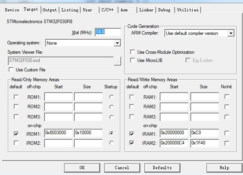This screenshot has height=175, width=243.
Task: Click the ROM1 Size field
Action: click(88, 97)
